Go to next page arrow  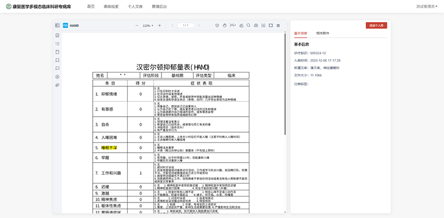coord(199,25)
